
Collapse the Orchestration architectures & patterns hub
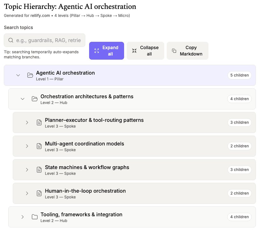pos(23,99)
